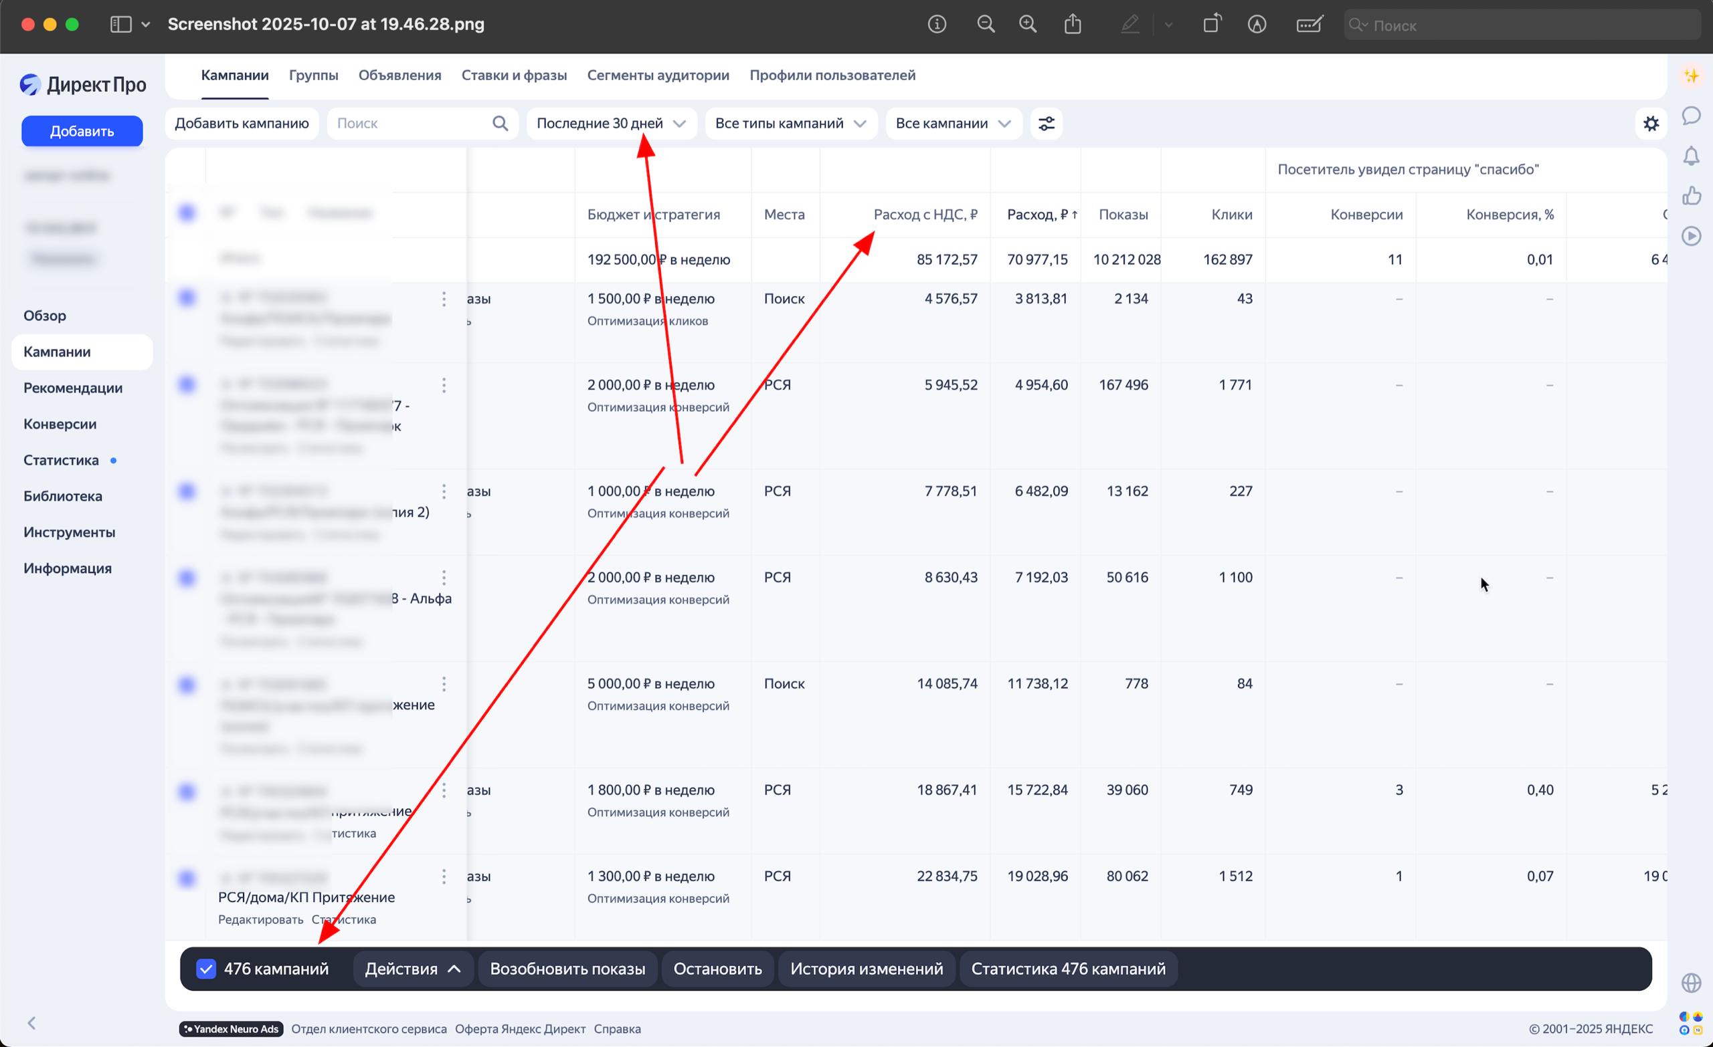1713x1047 pixels.
Task: Click the Директ Про logo
Action: click(x=83, y=84)
